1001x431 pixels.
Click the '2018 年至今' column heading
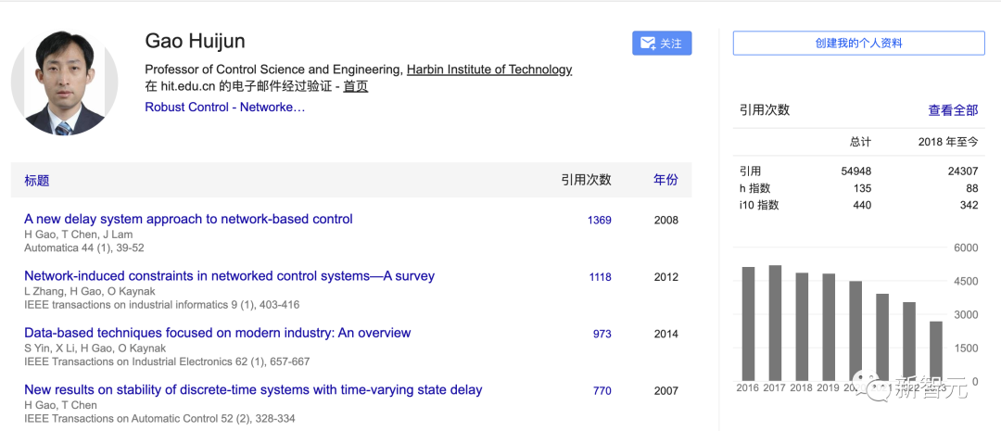point(948,142)
